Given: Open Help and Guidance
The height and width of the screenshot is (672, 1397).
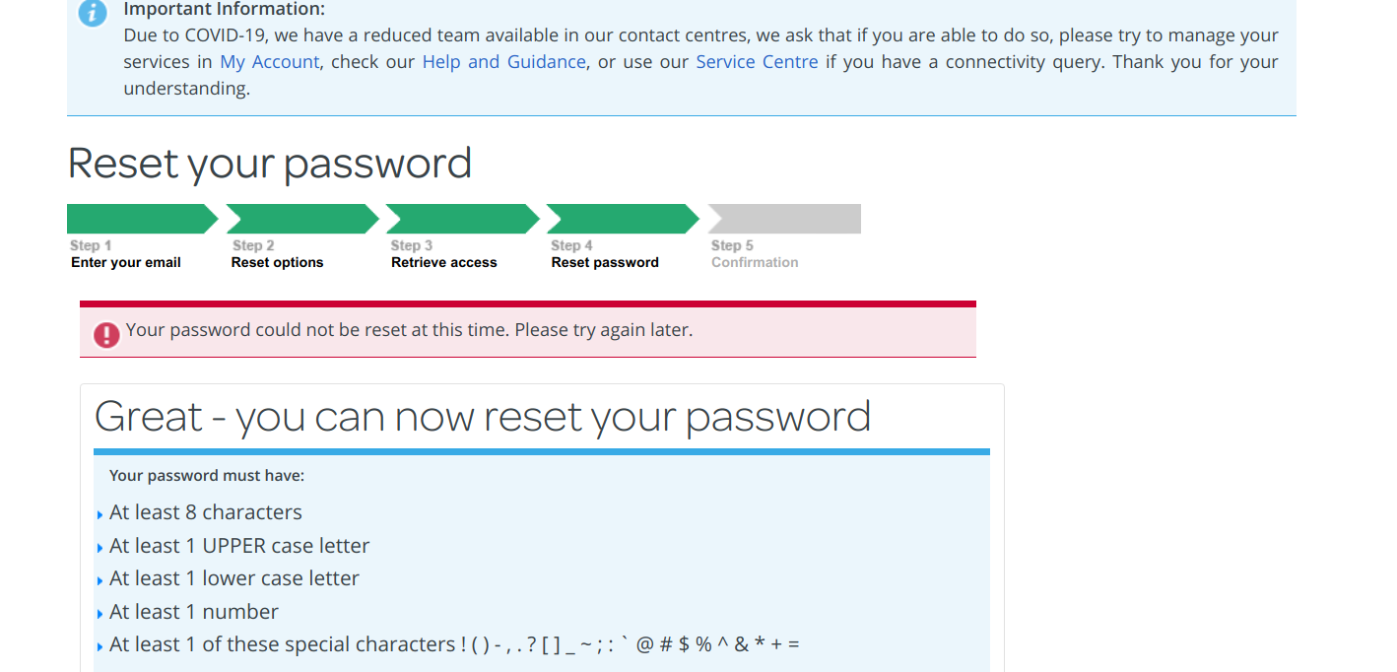Looking at the screenshot, I should (x=503, y=61).
